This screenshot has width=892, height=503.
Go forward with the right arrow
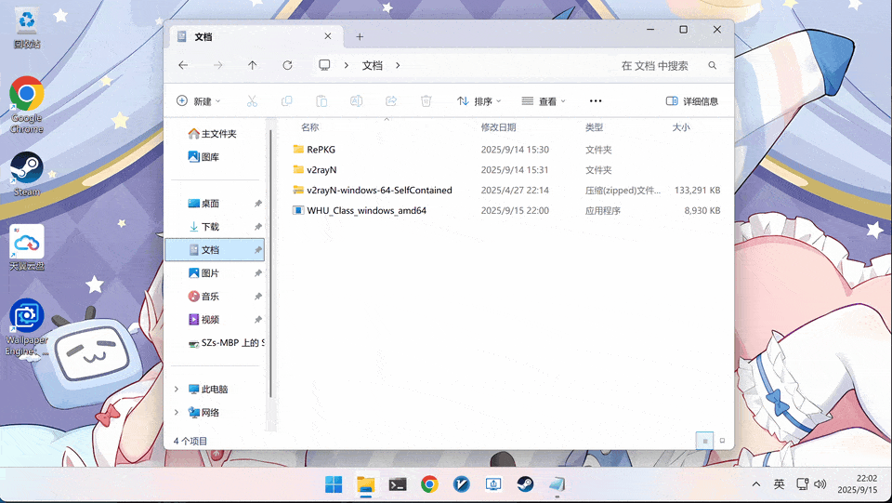pos(217,65)
